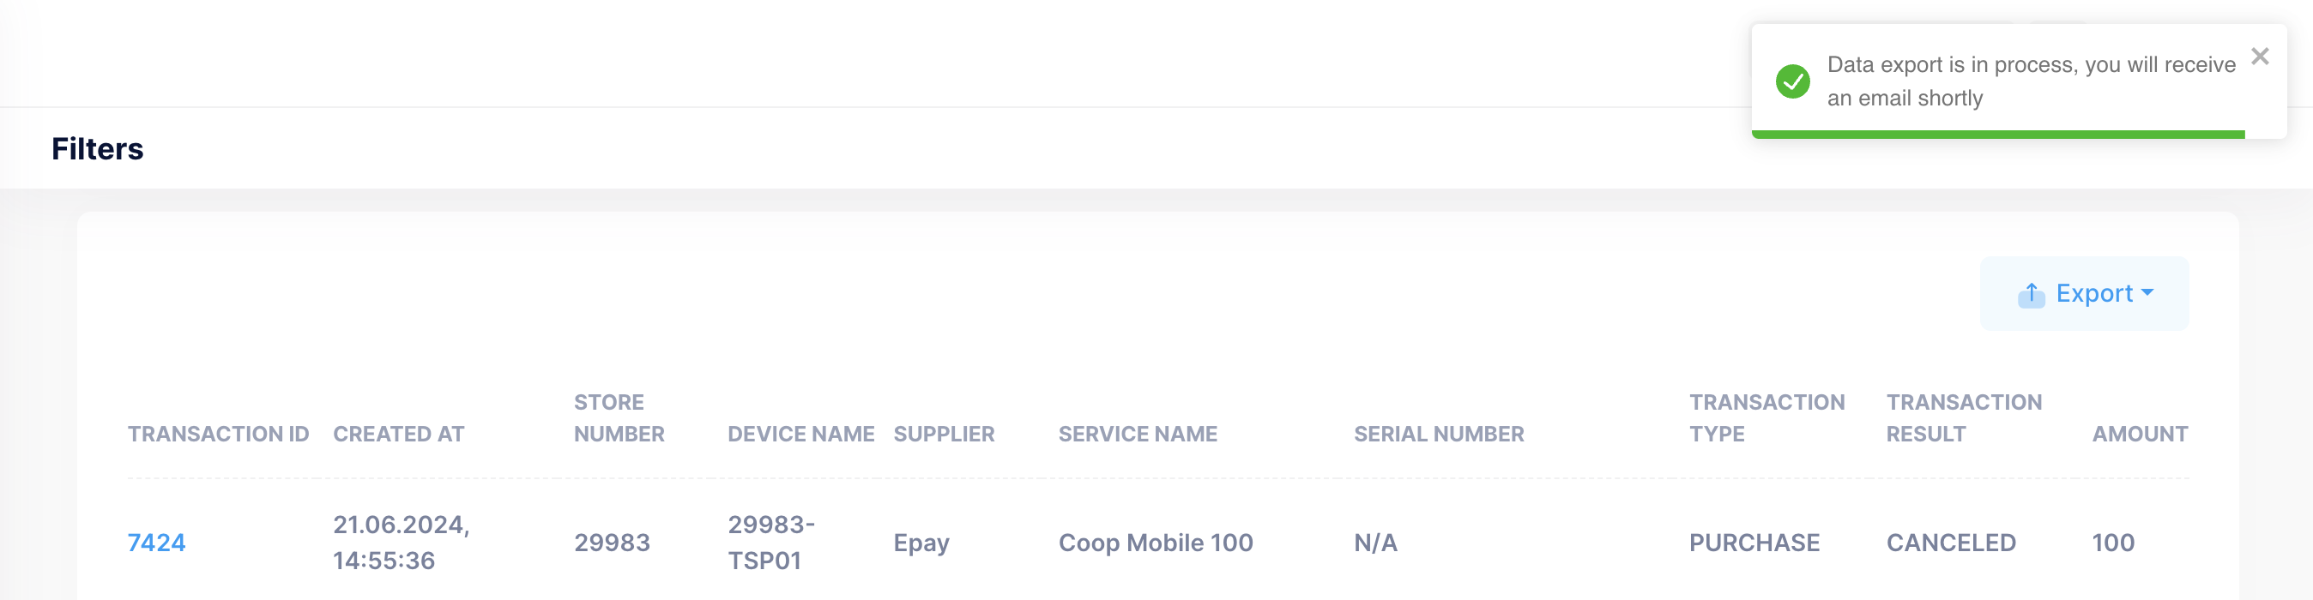
Task: Click the Transaction Result column header
Action: [x=1964, y=418]
